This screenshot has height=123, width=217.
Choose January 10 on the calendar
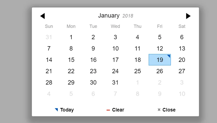pos(115,49)
